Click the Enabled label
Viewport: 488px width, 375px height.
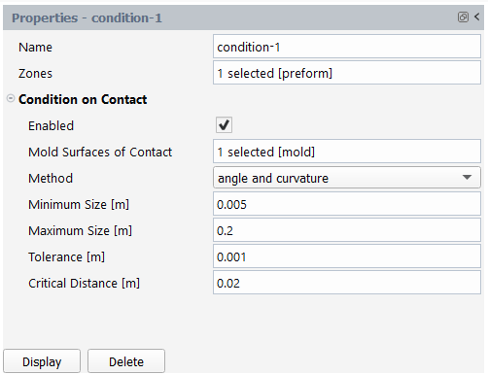pyautogui.click(x=51, y=125)
